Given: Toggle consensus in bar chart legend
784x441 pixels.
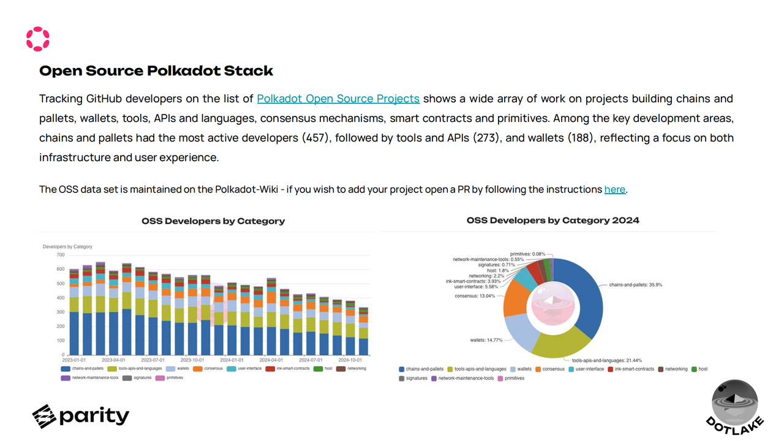Looking at the screenshot, I should click(208, 369).
